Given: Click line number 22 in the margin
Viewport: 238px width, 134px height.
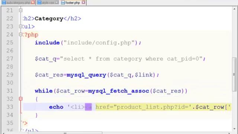Looking at the screenshot, I should (x=10, y=19).
